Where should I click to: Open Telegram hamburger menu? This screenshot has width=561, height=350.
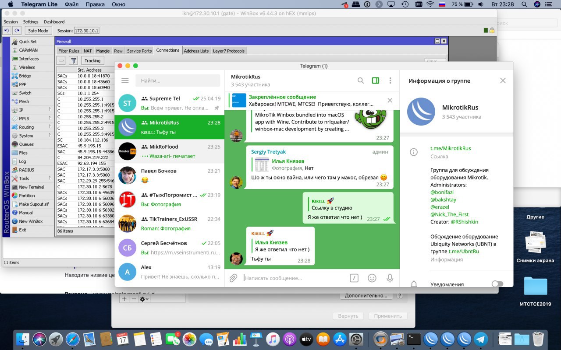pos(125,80)
